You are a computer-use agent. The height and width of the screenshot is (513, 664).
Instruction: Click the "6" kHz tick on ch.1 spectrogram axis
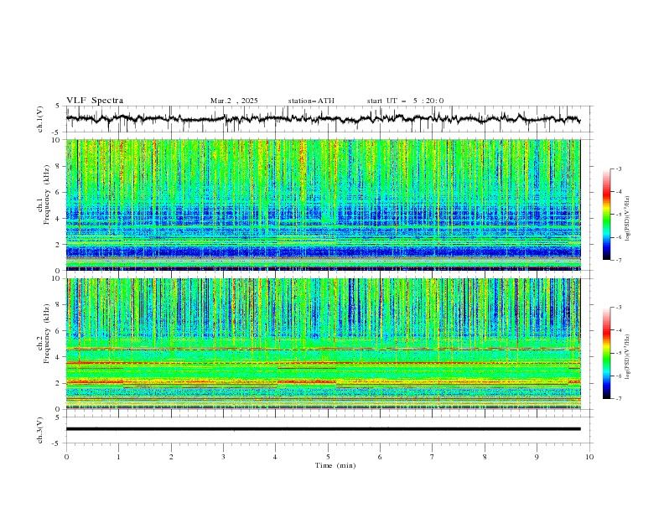[59, 192]
